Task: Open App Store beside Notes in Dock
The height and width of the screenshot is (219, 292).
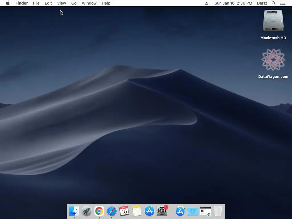Action: pos(149,211)
